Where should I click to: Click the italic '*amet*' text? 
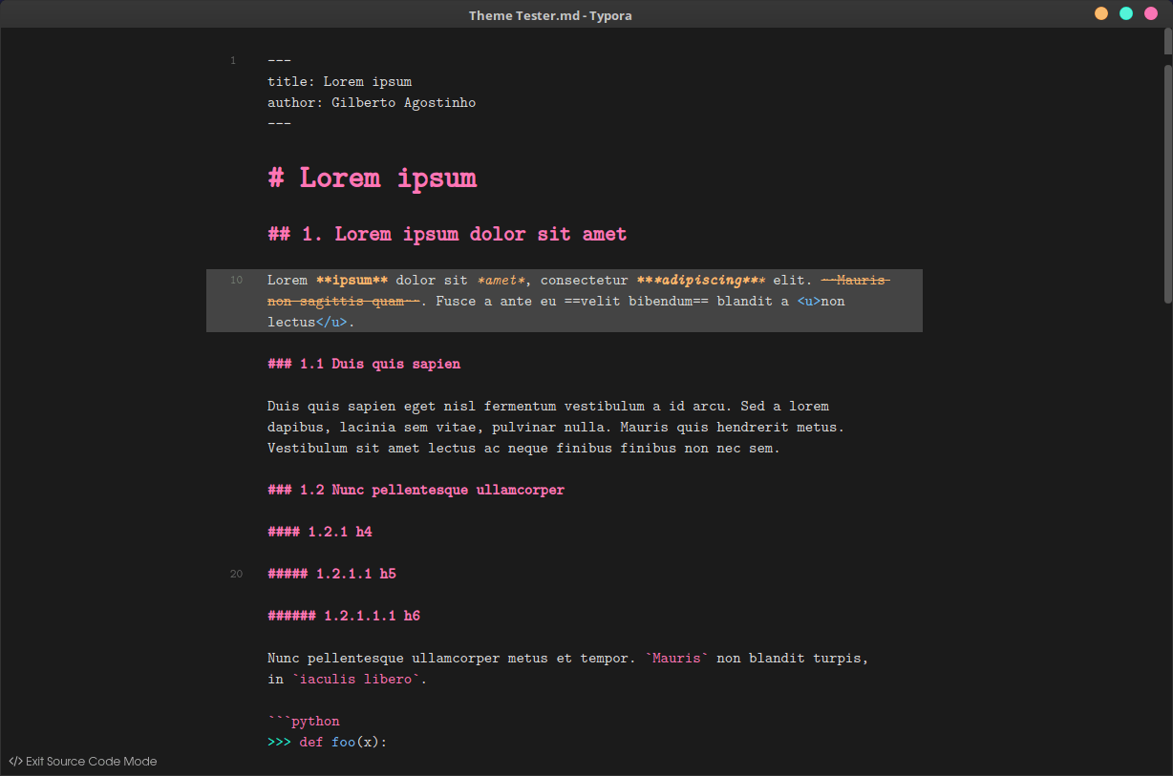501,280
